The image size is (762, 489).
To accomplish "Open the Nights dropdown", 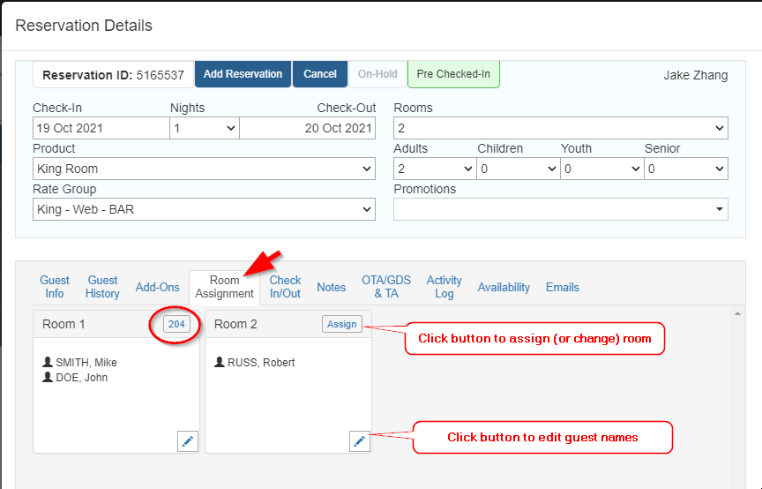I will click(204, 128).
